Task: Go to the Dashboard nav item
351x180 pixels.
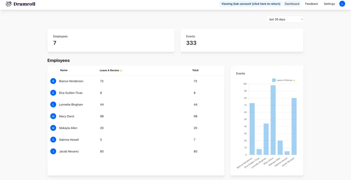Action: point(292,4)
